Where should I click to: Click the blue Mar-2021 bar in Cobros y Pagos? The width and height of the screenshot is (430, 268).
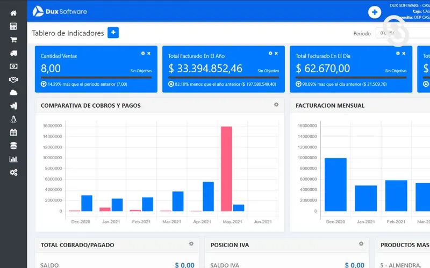click(178, 202)
